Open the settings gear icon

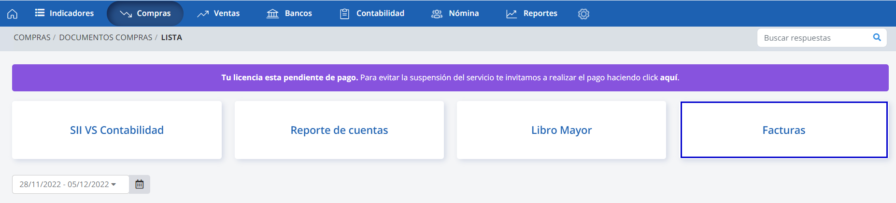pos(583,14)
